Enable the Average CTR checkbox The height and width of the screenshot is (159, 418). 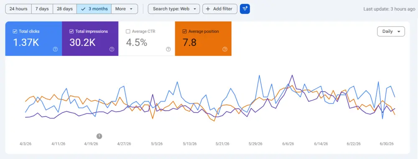point(128,31)
